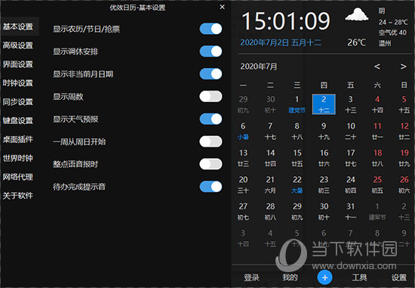The width and height of the screenshot is (415, 288).
Task: Enable 显示周数 switch
Action: point(211,96)
